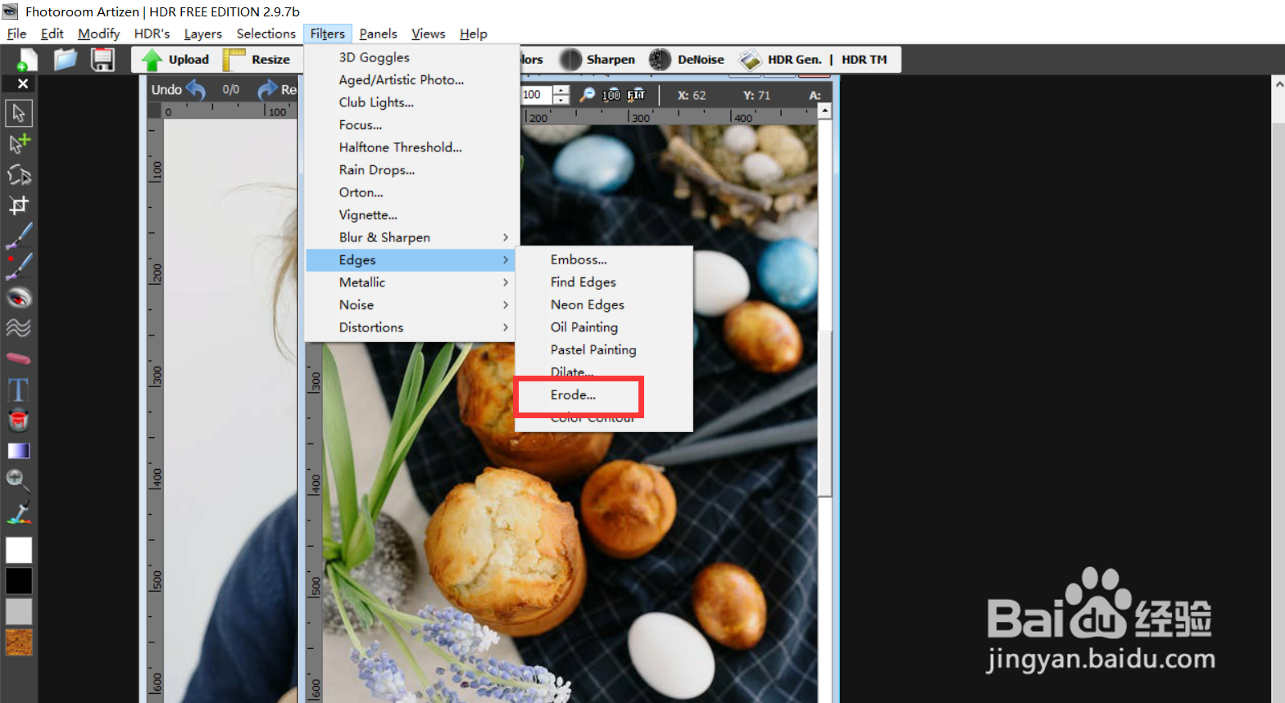1285x703 pixels.
Task: Expand the Blur & Sharpen submenu
Action: click(x=412, y=237)
